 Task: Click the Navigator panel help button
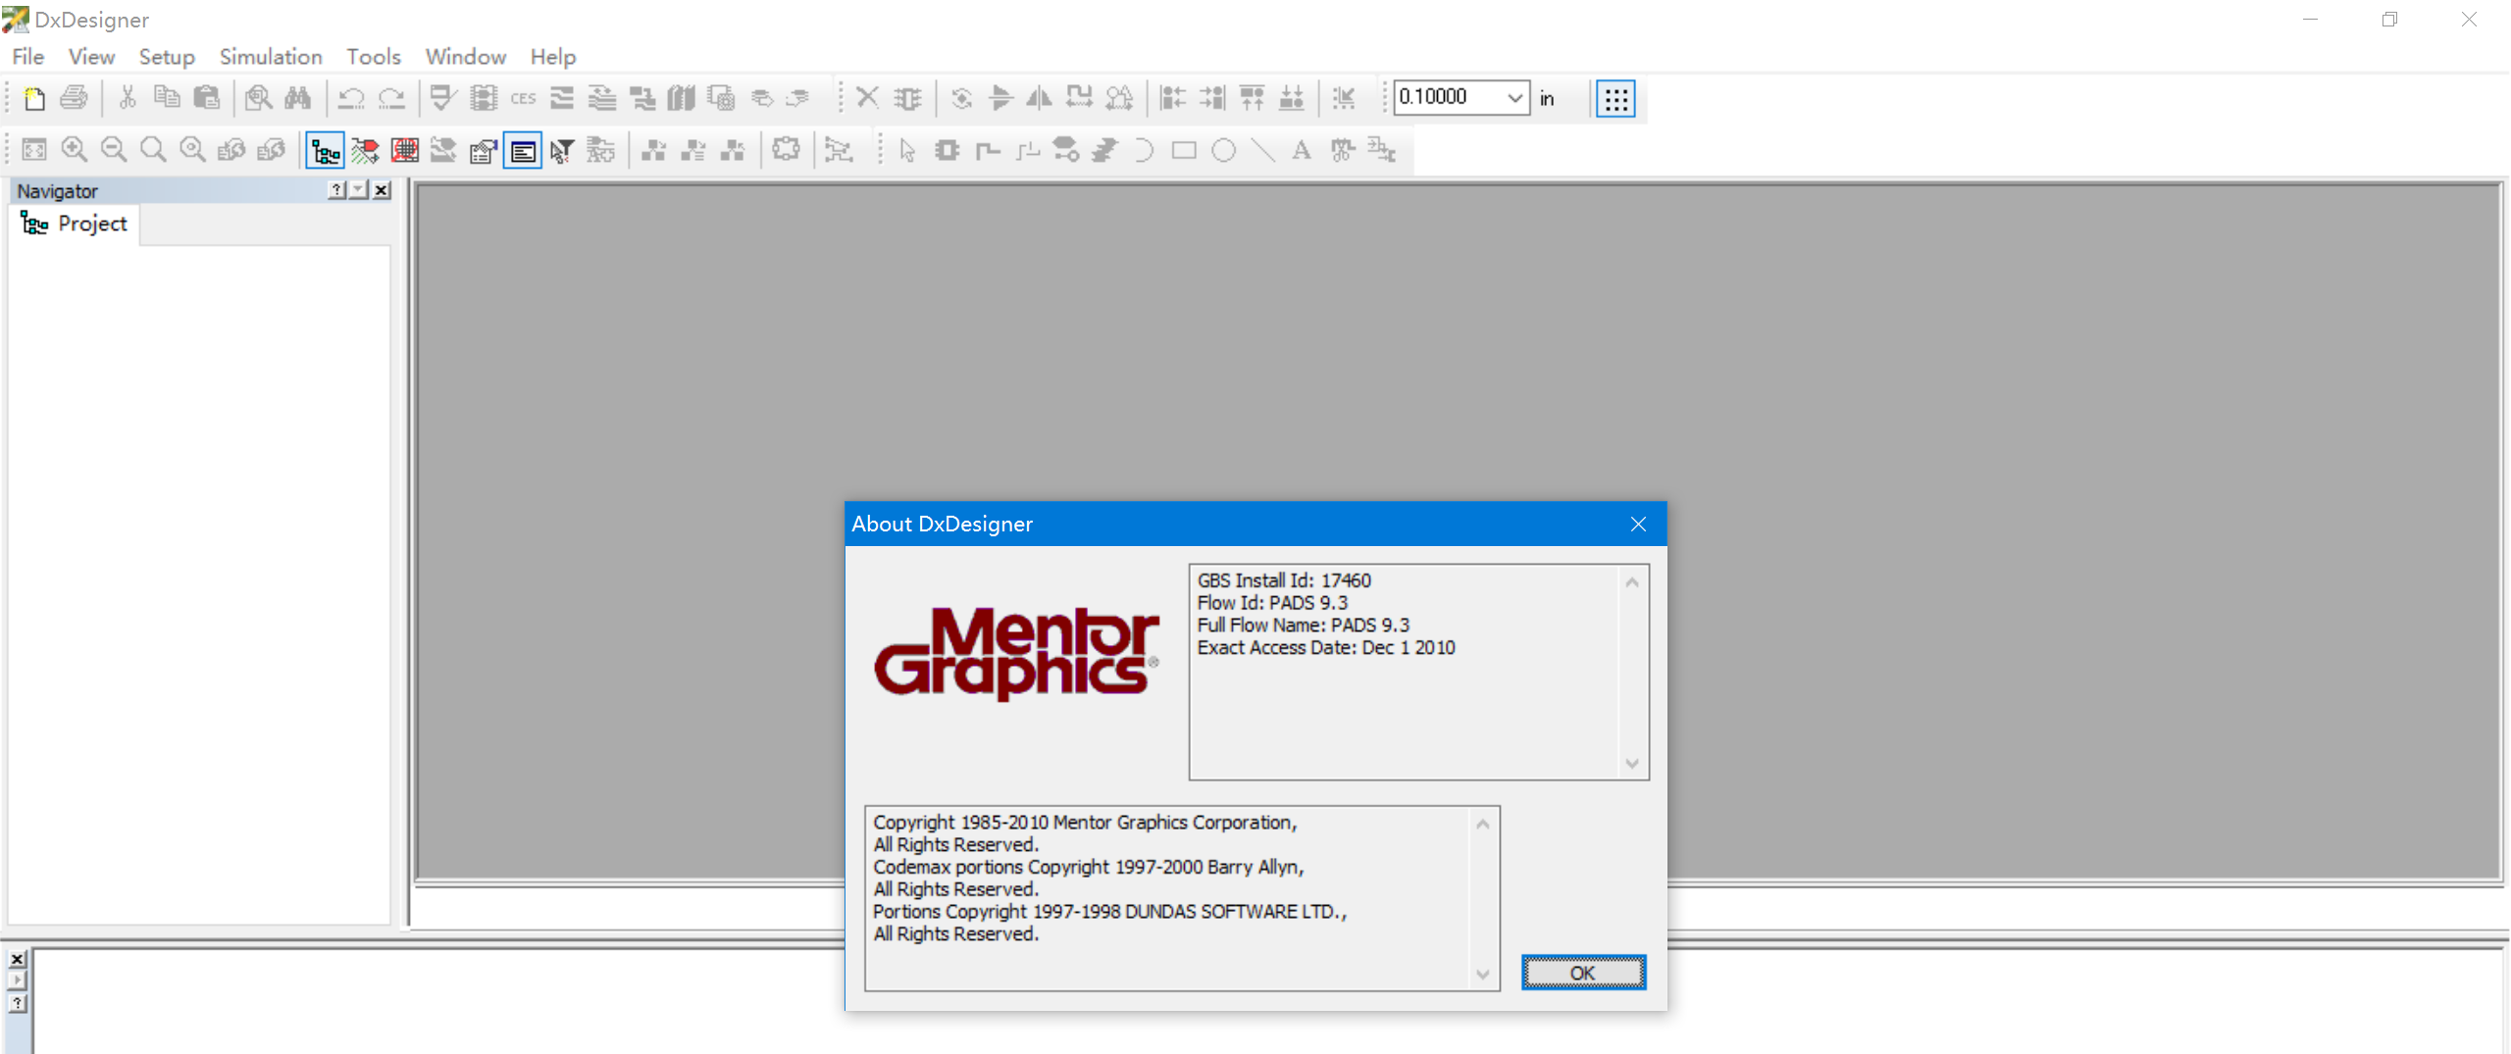[x=336, y=189]
